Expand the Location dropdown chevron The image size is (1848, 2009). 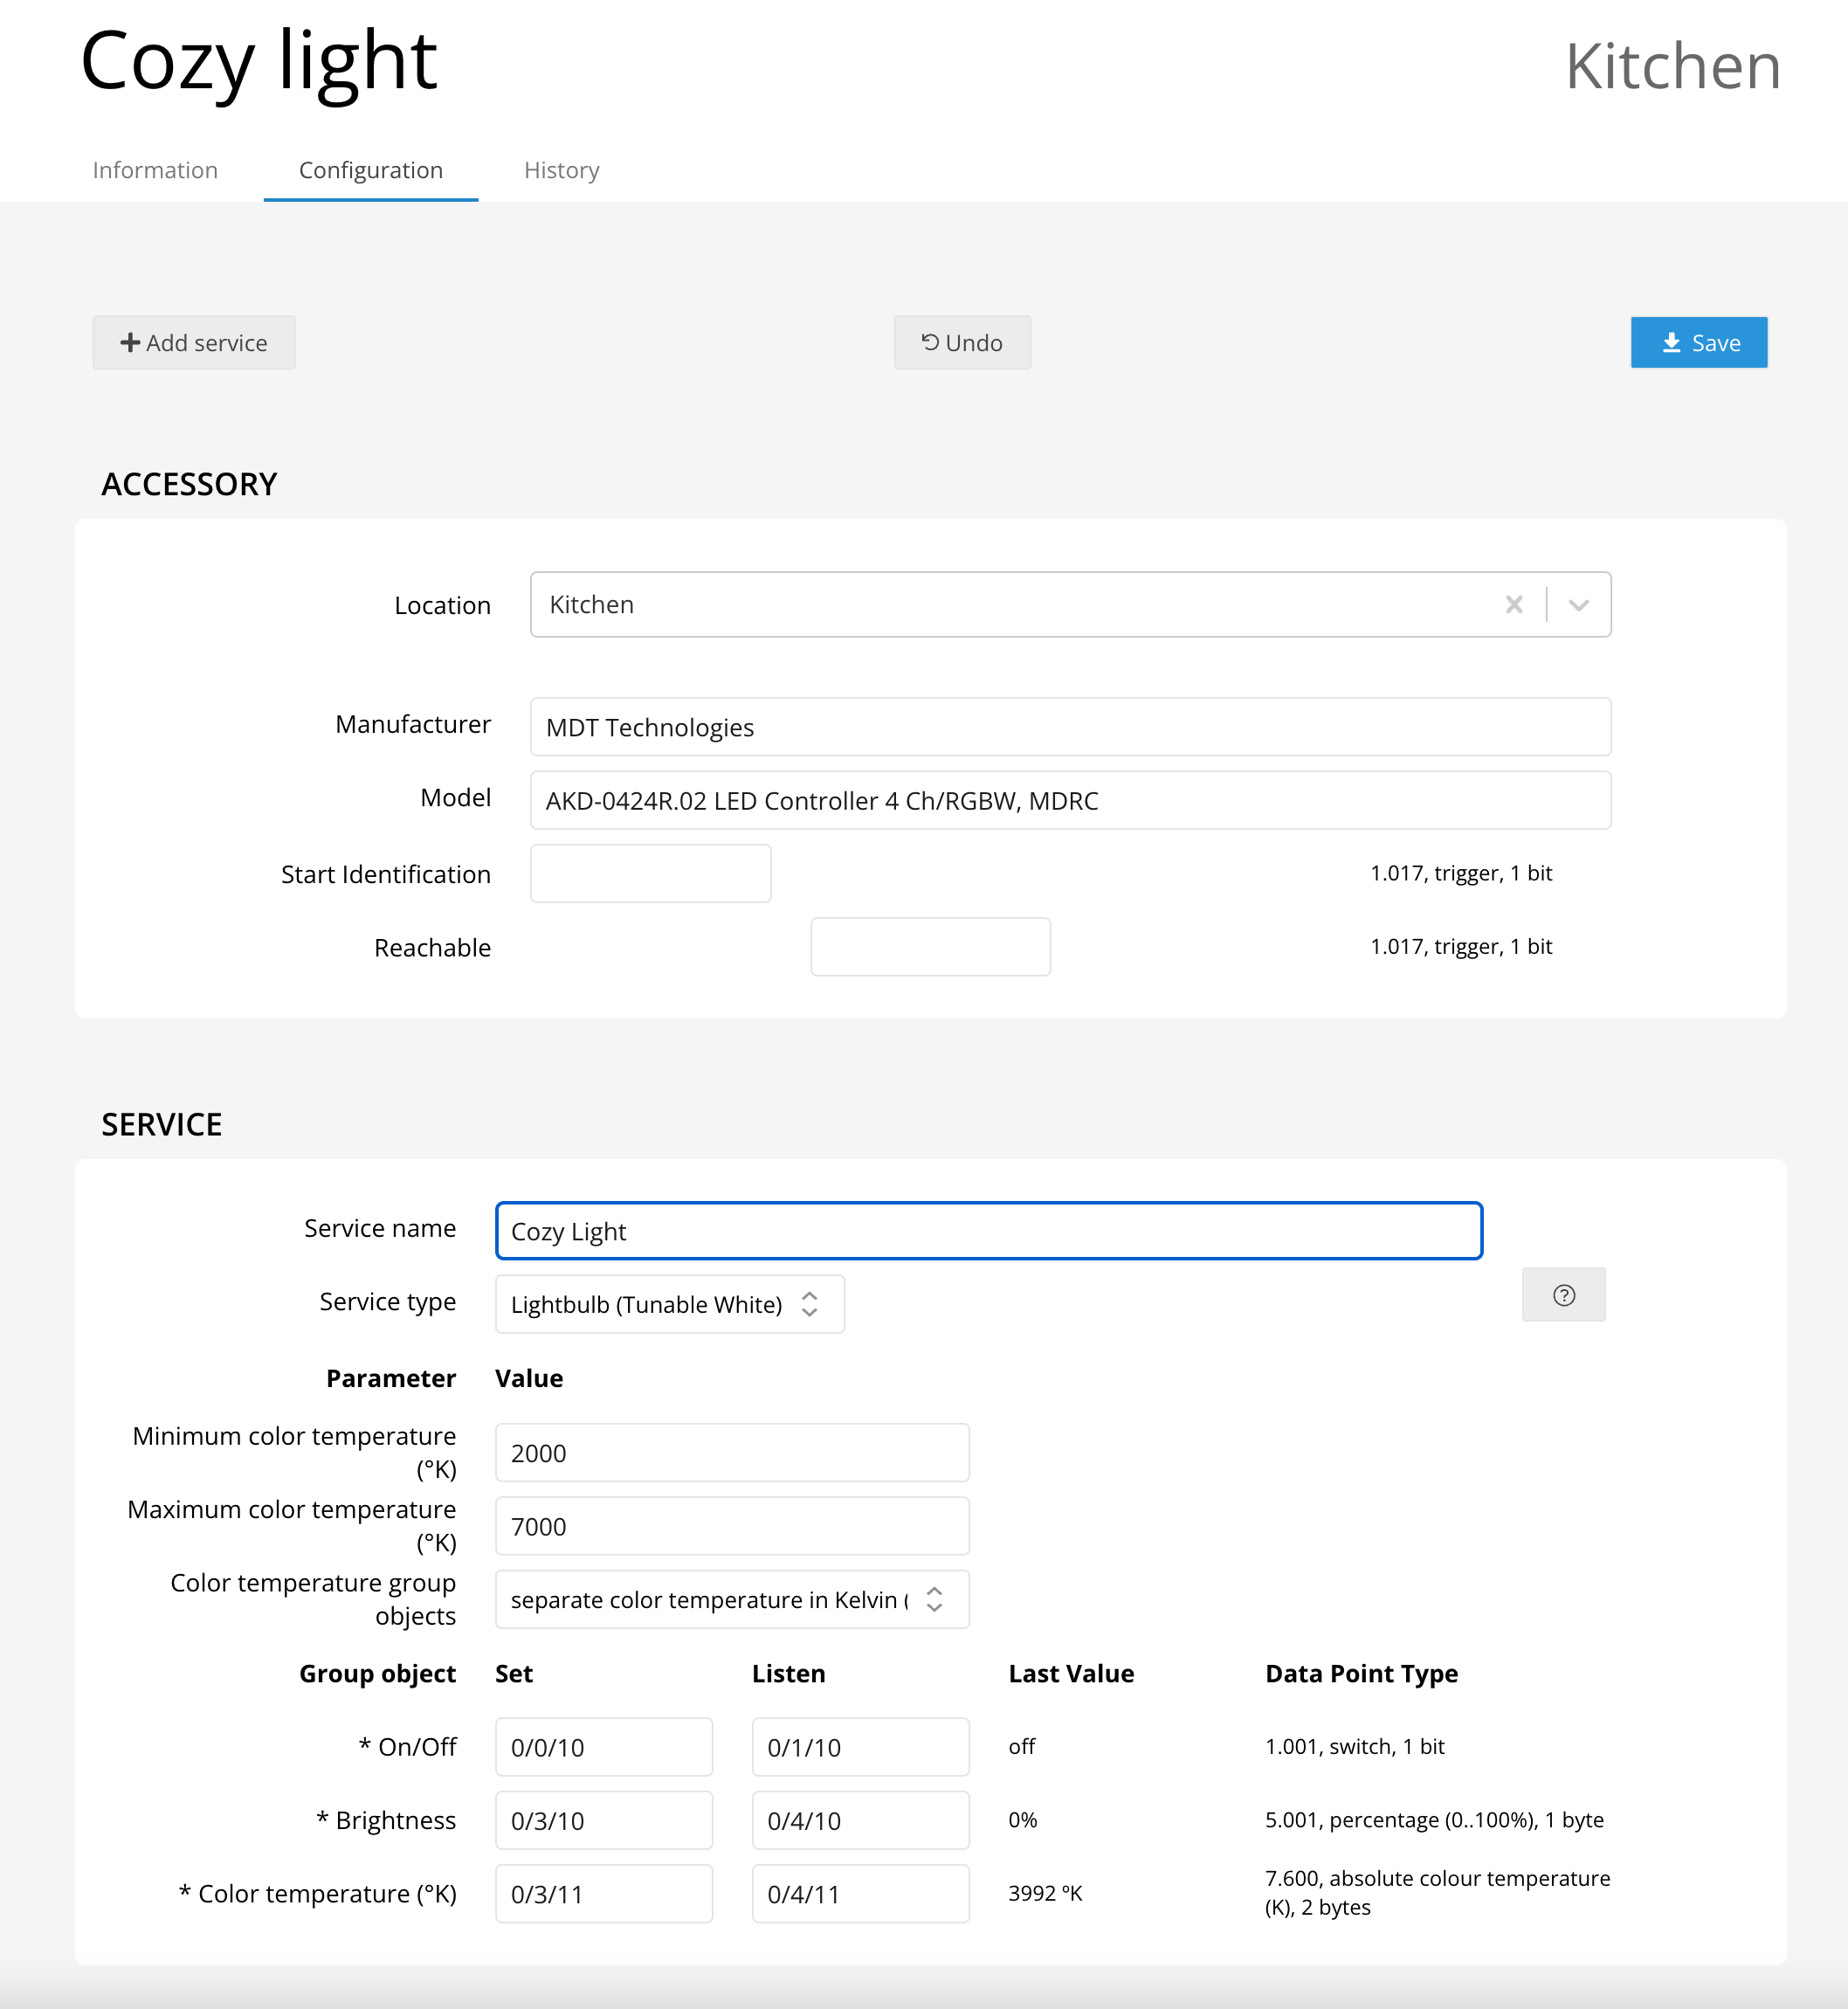[x=1578, y=604]
